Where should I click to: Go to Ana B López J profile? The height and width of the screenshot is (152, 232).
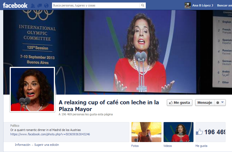tap(203, 5)
